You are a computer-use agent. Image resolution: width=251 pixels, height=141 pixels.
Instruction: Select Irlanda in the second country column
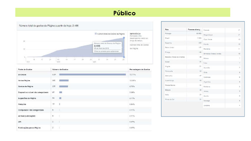pyautogui.click(x=206, y=44)
